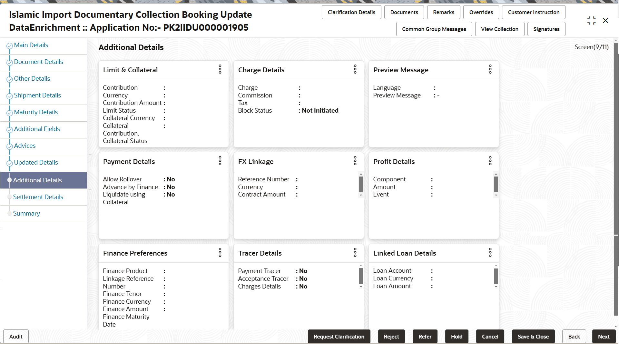Open FX Linkage card kebab menu

tap(355, 161)
